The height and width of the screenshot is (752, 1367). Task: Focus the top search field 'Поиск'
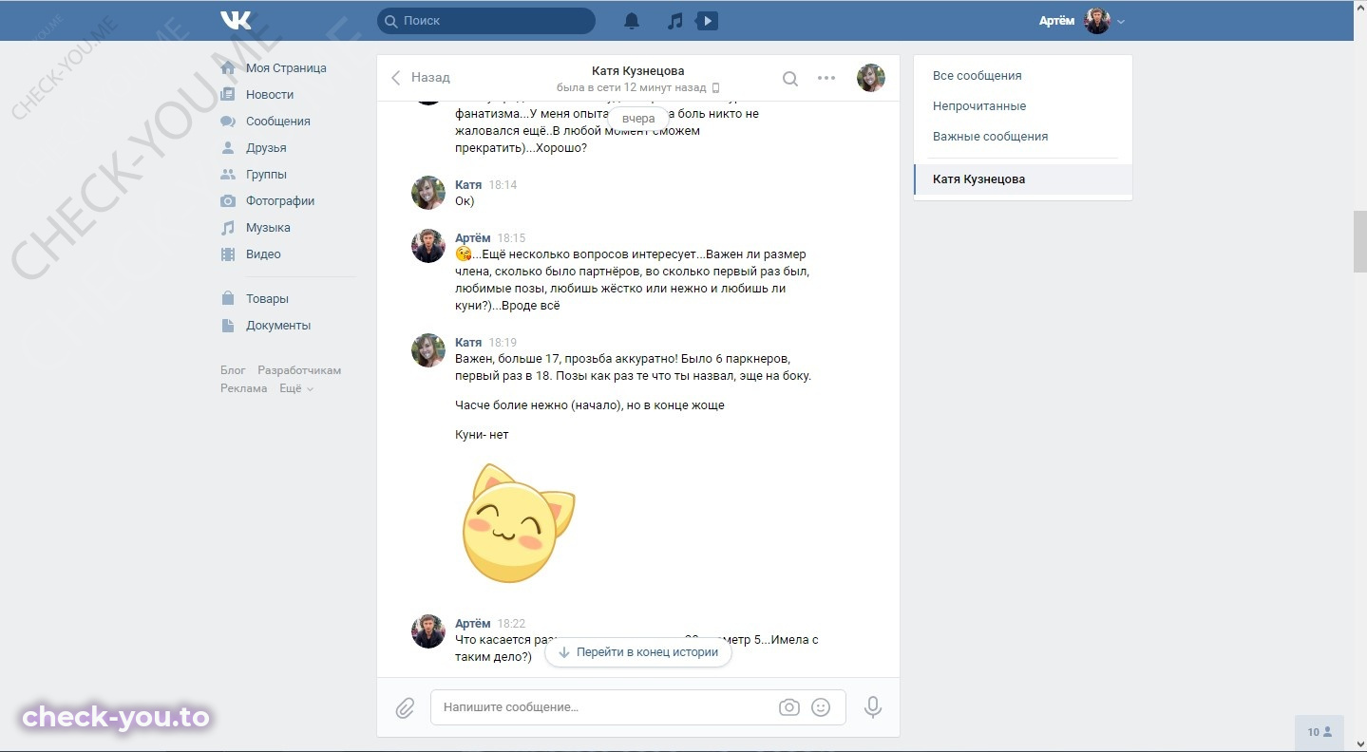coord(486,21)
